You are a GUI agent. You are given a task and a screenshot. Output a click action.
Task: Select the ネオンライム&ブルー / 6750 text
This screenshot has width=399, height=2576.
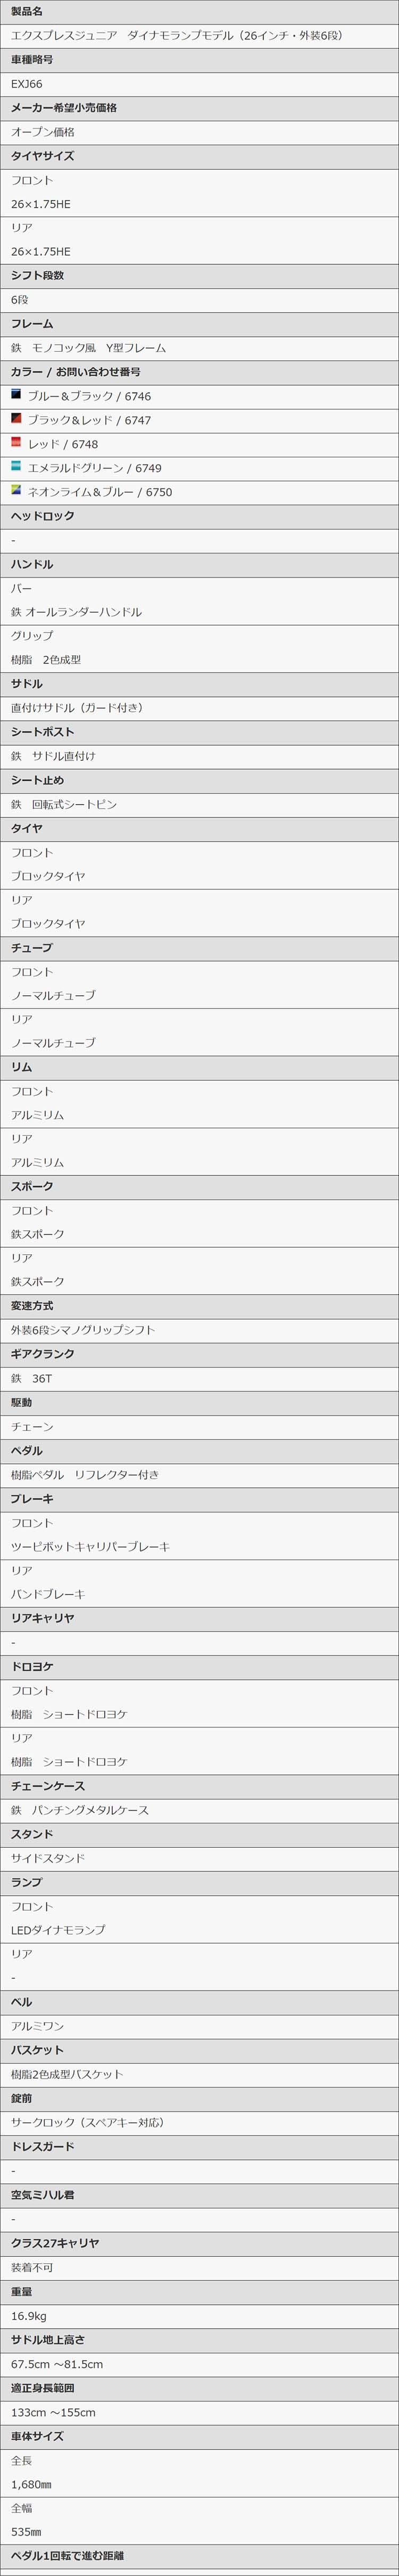99,493
